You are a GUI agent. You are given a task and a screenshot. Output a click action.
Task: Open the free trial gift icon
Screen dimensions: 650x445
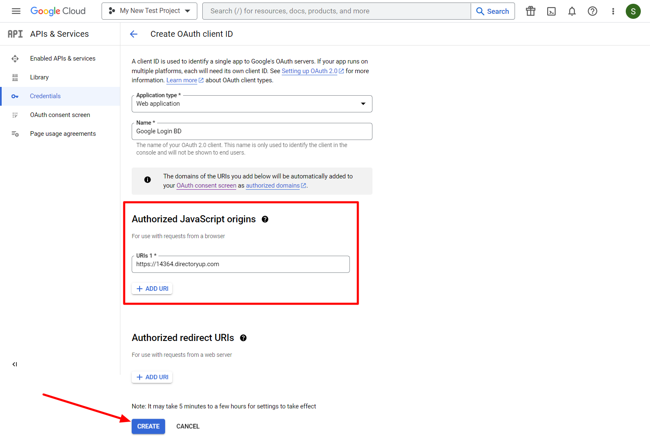click(530, 11)
